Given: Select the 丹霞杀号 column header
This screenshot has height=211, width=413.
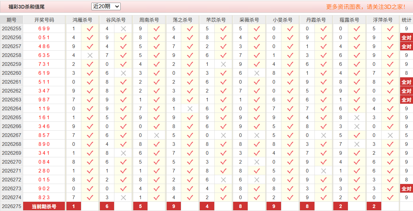Looking at the screenshot, I should coord(316,20).
